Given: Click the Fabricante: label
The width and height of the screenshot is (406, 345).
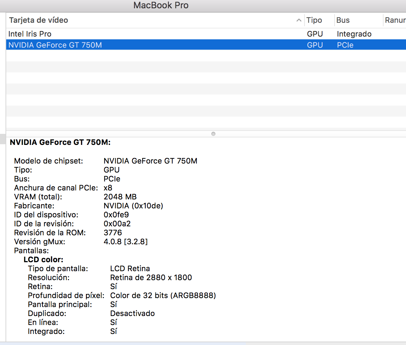Looking at the screenshot, I should (34, 206).
